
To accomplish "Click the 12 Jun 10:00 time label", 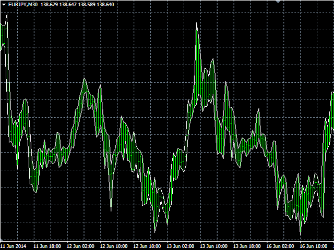I will (114, 246).
